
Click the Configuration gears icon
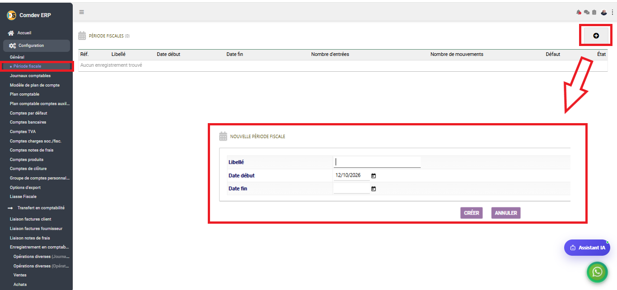tap(12, 46)
